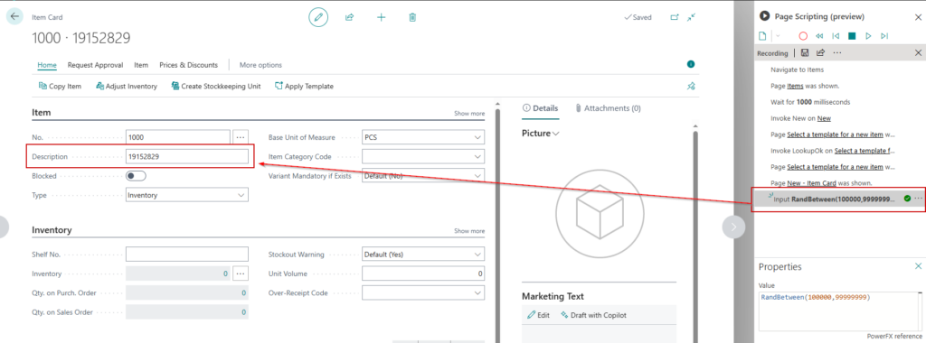Screen dimensions: 926x343
Task: Click Create Stockkeeping Unit action
Action: point(215,86)
